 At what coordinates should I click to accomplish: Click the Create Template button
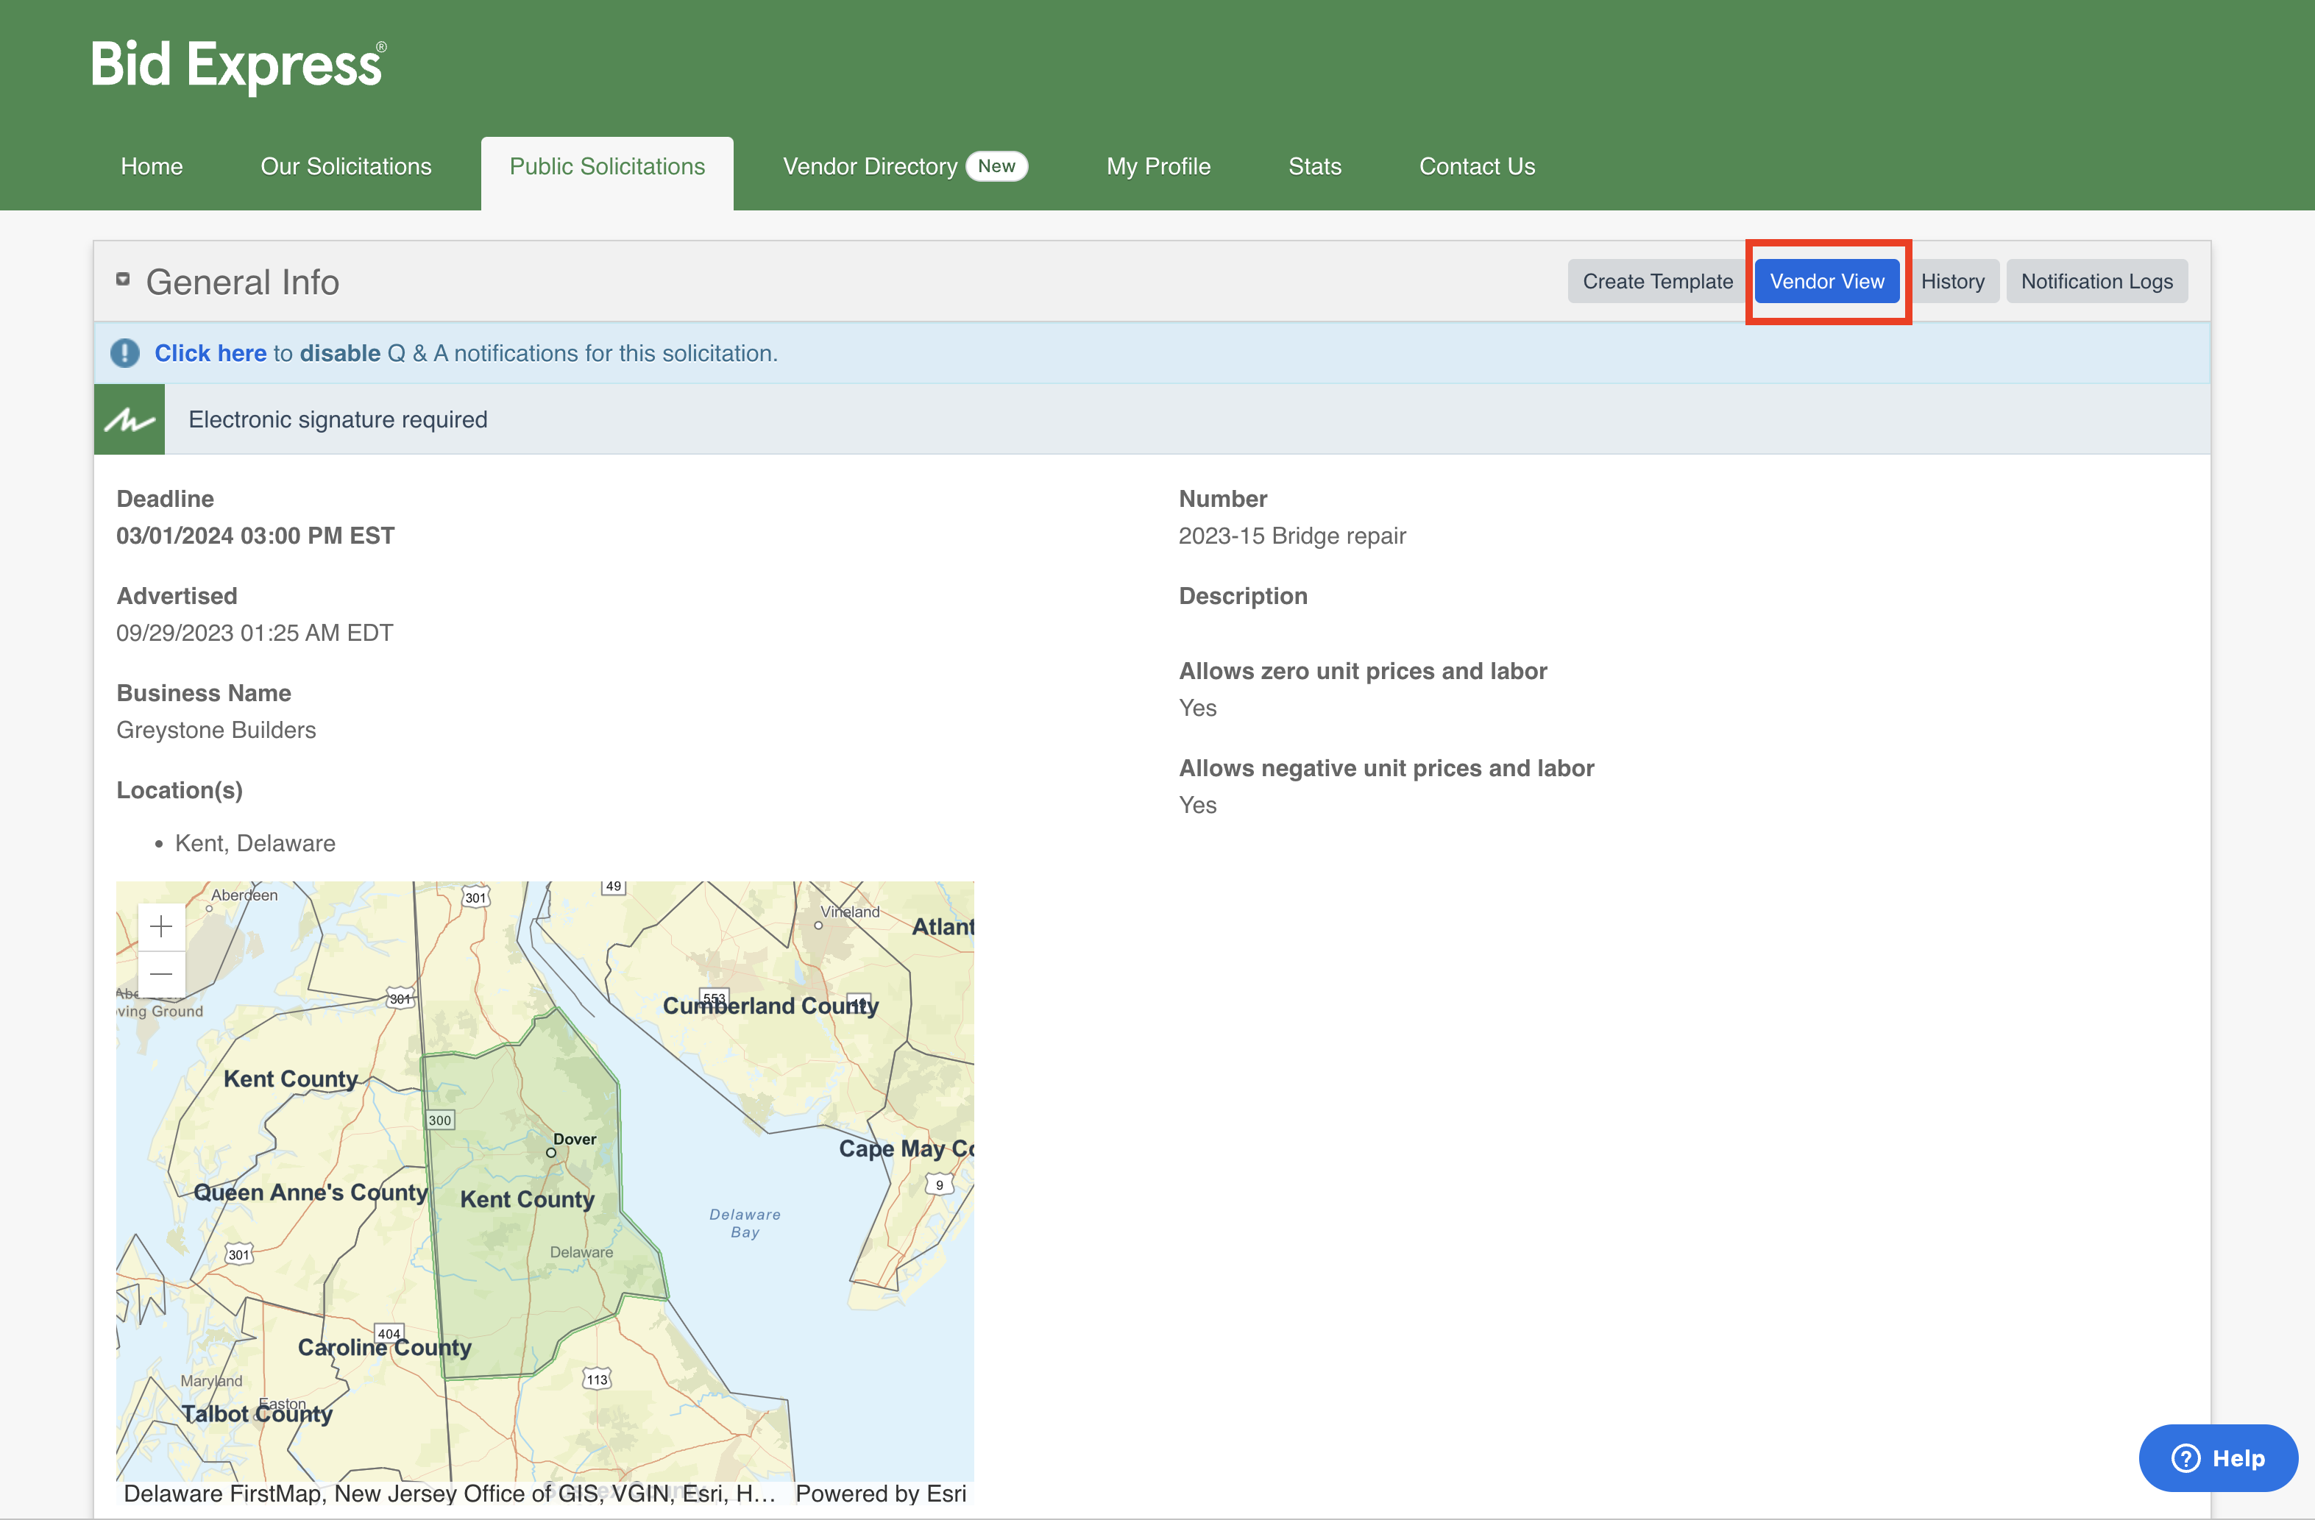pyautogui.click(x=1657, y=280)
